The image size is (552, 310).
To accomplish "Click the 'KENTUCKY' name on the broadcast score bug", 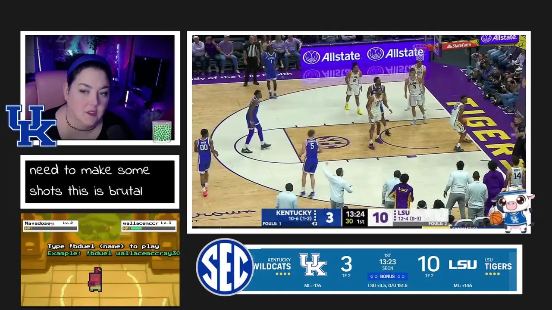I will click(x=294, y=213).
